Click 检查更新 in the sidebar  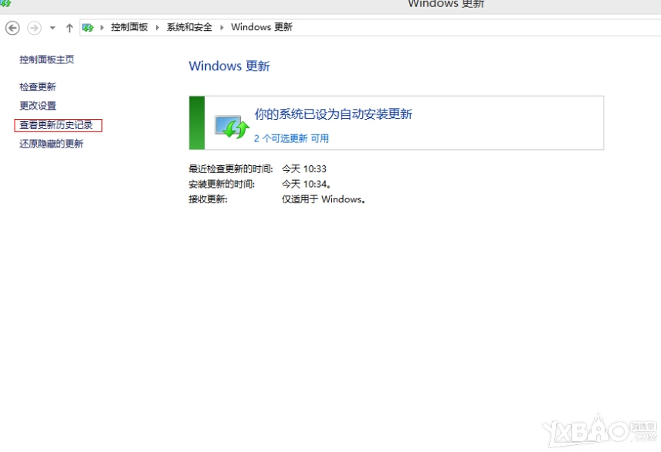tap(37, 87)
